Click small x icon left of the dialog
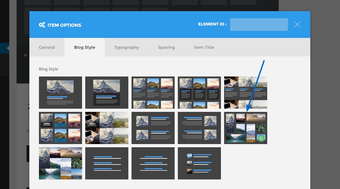Screen dimensions: 340x189 pyautogui.click(x=26, y=55)
